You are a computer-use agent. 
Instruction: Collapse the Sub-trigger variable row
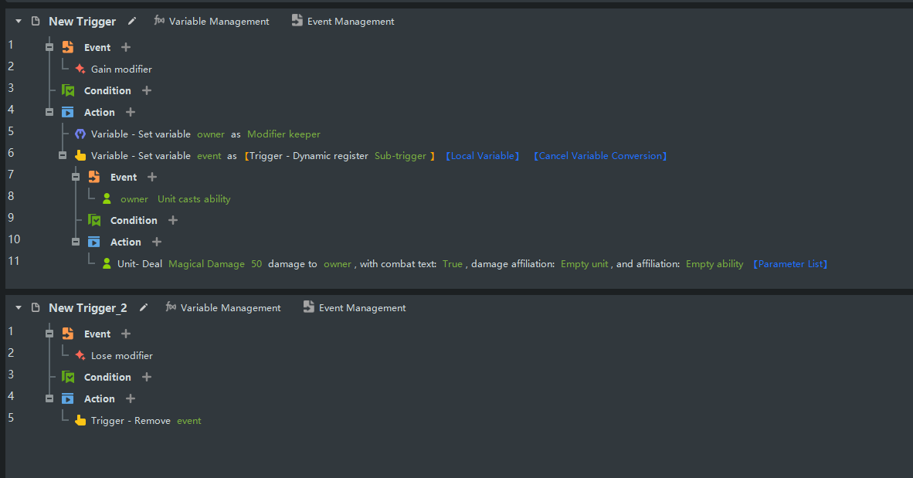(x=63, y=155)
